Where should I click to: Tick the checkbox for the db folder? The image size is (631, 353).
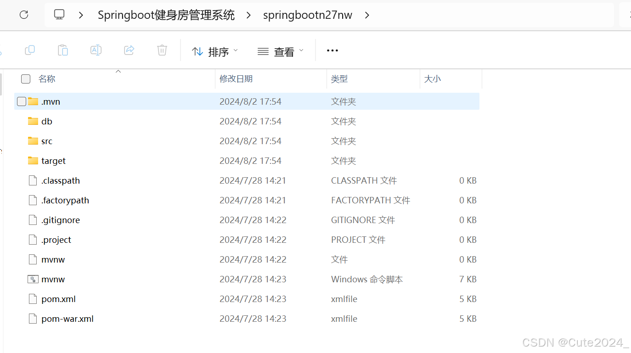tap(21, 121)
